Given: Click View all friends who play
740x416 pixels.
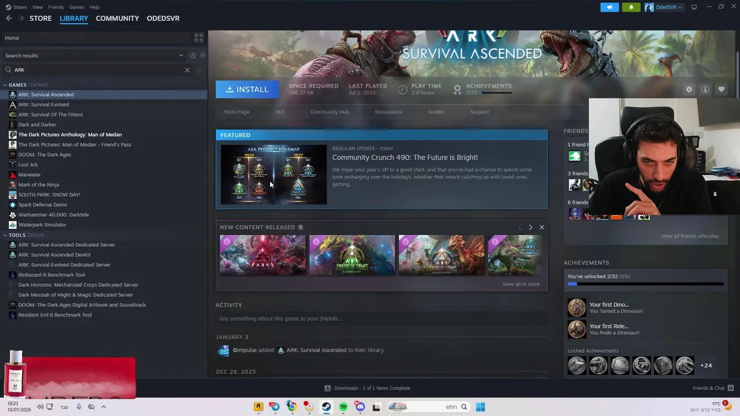Looking at the screenshot, I should click(690, 236).
